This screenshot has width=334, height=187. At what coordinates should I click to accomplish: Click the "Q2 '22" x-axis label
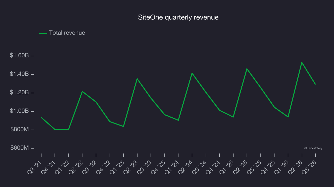[x=76, y=167]
